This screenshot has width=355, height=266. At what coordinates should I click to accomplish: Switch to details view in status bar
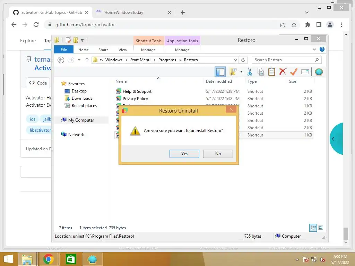[313, 228]
